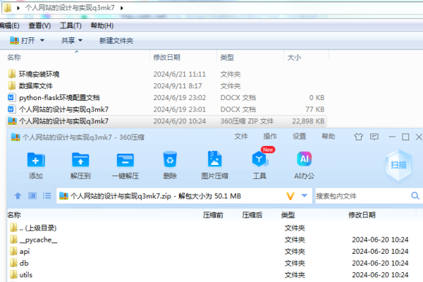Screen dimensions: 423x282
Task: Open the 帮助(H) menu in Explorer
Action: pos(102,25)
